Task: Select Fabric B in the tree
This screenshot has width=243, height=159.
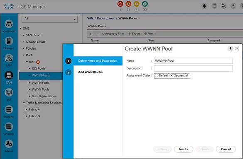Action: [x=34, y=116]
